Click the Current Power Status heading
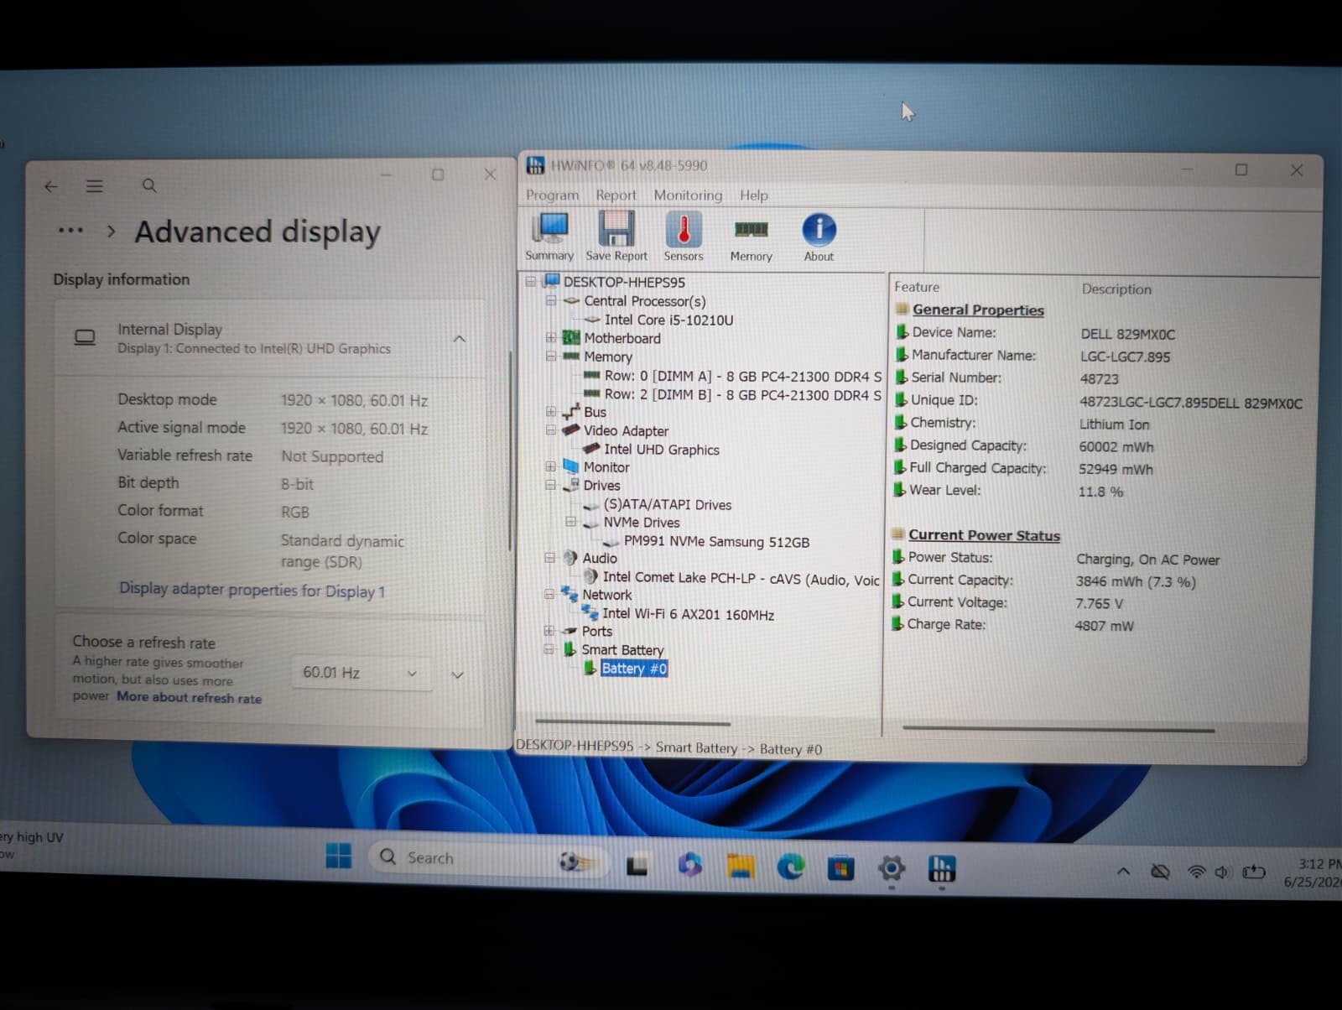Screen dimensions: 1342x1010 click(984, 535)
